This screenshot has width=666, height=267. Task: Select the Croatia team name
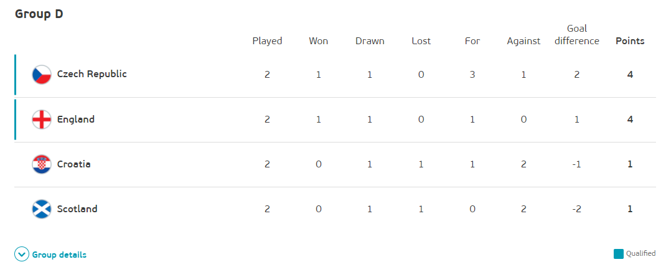click(73, 164)
